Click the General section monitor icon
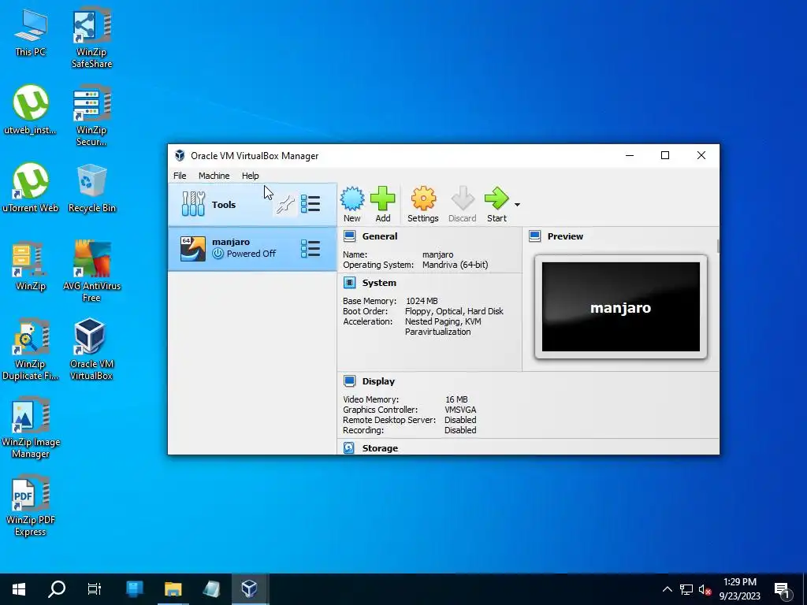Viewport: 807px width, 605px height. point(349,236)
